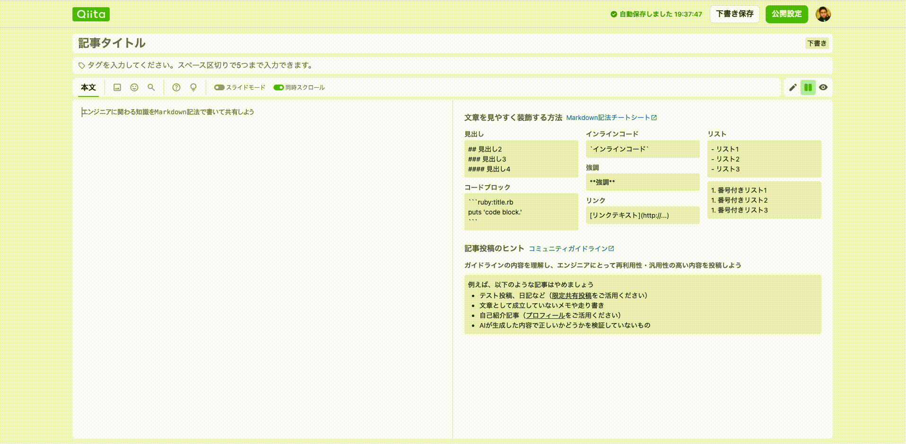Viewport: 906px width, 444px height.
Task: Open the search and replace tool
Action: pos(151,87)
